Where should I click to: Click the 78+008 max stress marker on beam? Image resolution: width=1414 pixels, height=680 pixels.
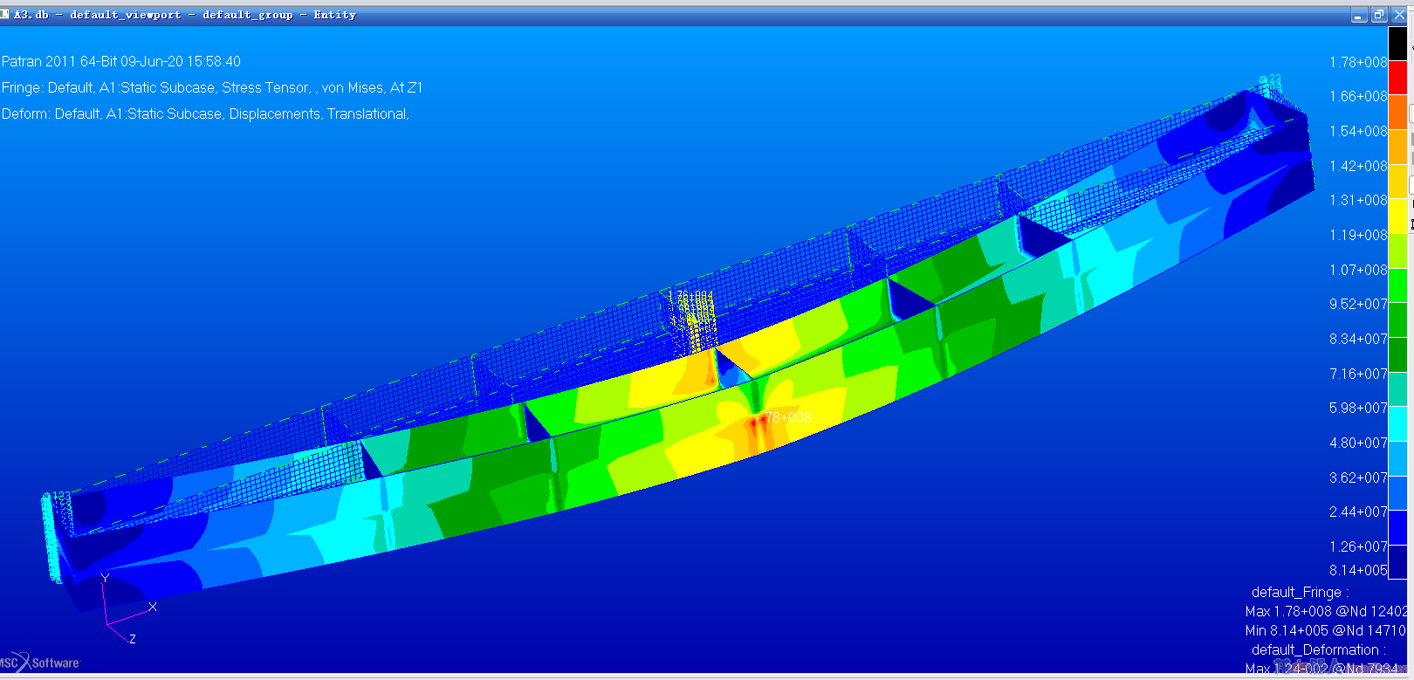tap(787, 417)
